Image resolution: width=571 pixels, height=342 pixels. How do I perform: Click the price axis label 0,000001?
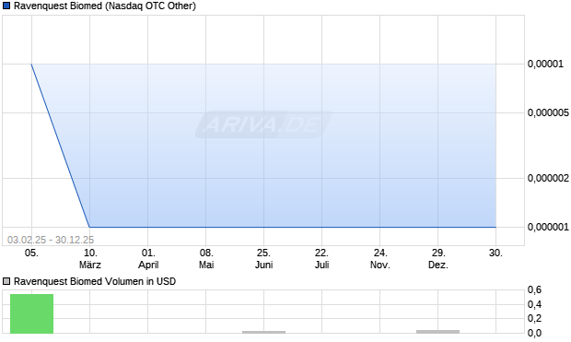(x=548, y=227)
